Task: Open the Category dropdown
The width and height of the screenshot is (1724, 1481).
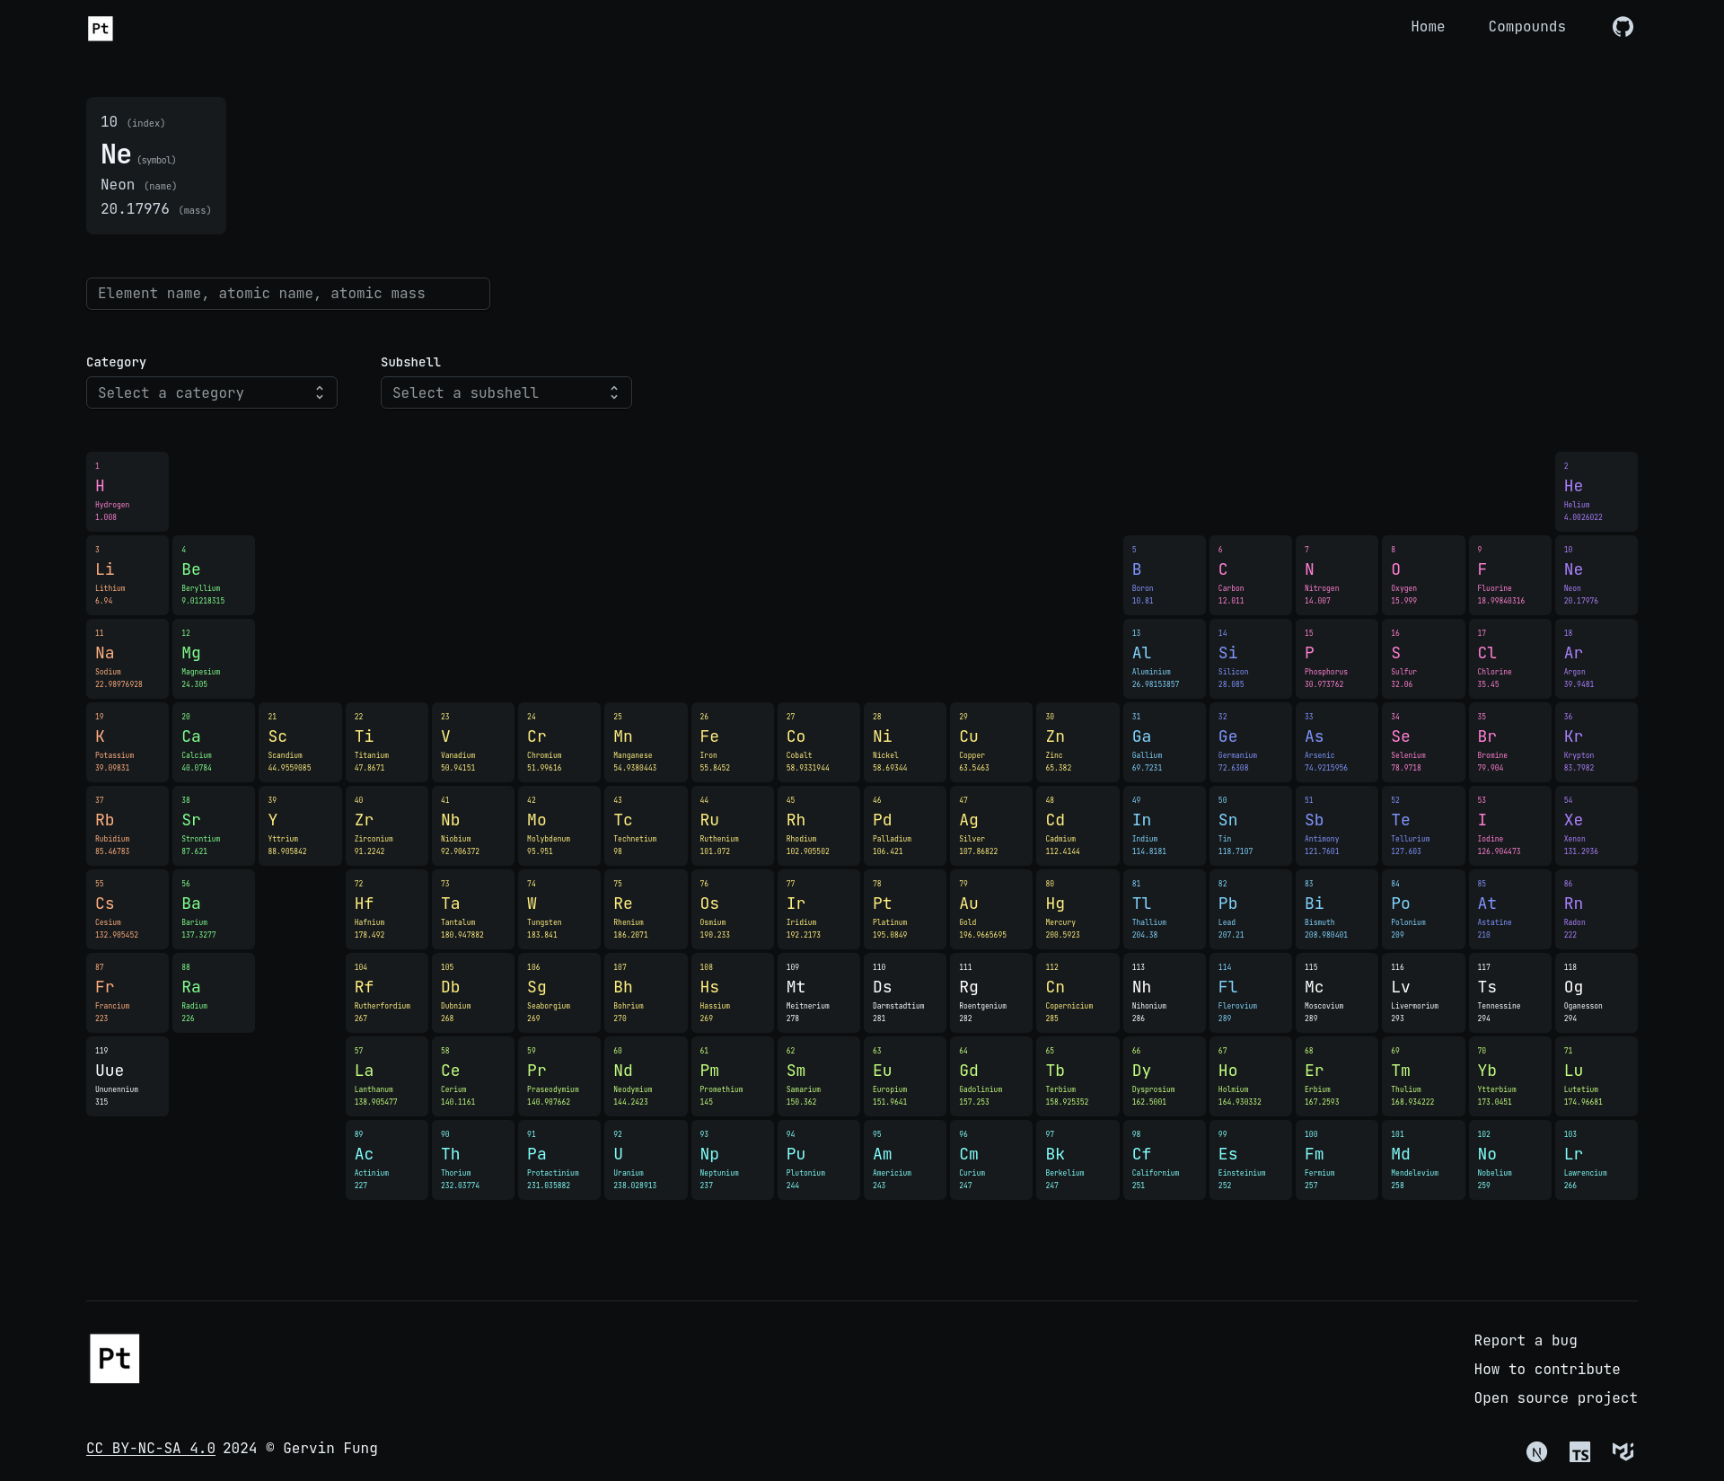Action: tap(212, 392)
